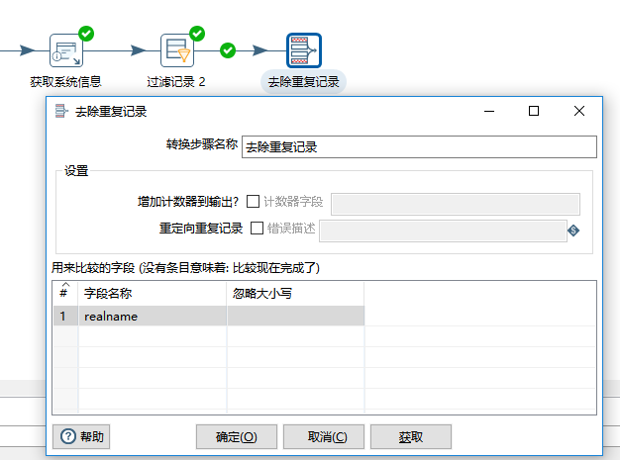Confirm with the 确定(O) button

(237, 436)
